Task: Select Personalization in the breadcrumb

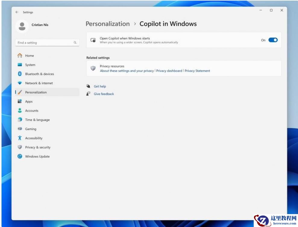Action: [x=107, y=24]
